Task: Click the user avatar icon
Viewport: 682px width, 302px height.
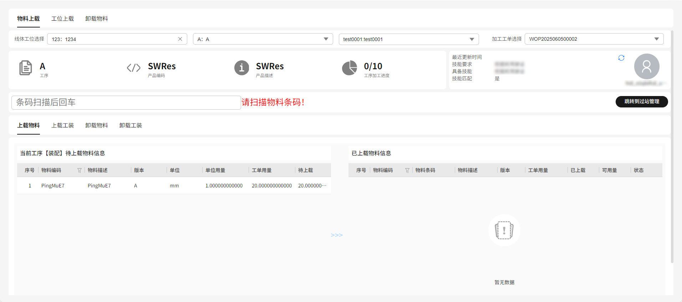Action: click(646, 66)
